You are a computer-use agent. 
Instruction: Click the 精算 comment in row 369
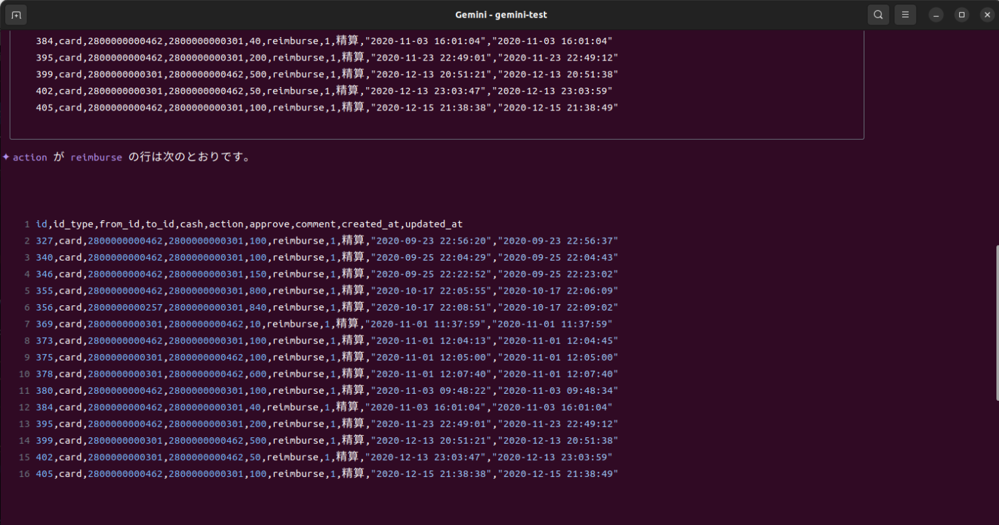[x=346, y=324]
